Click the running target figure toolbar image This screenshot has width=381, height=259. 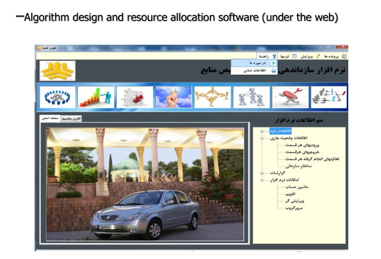290,97
